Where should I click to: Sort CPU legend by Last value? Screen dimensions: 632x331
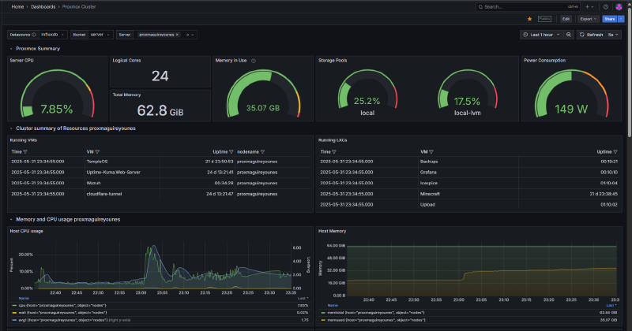(x=303, y=299)
